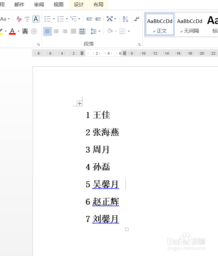The height and width of the screenshot is (256, 218).
Task: Open Paragraph settings dialog launcher
Action: (x=139, y=44)
